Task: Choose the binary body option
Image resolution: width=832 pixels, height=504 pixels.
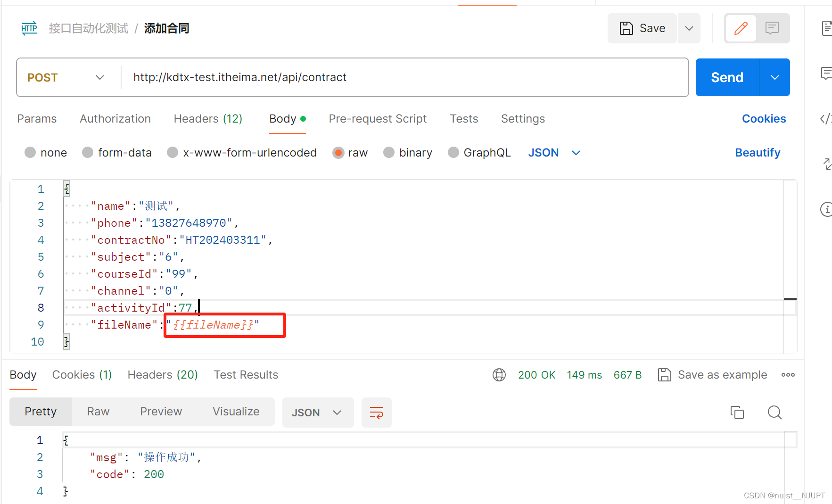Action: point(389,153)
